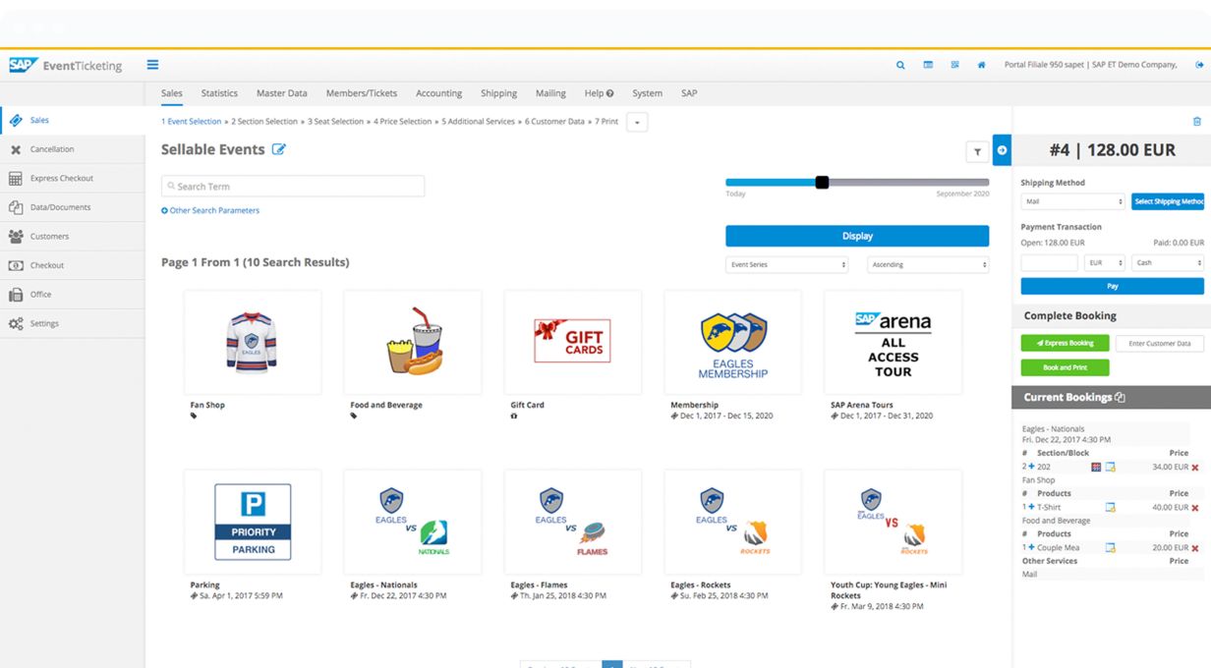The height and width of the screenshot is (668, 1211).
Task: Click the edit icon beside Sellable Events
Action: click(279, 149)
